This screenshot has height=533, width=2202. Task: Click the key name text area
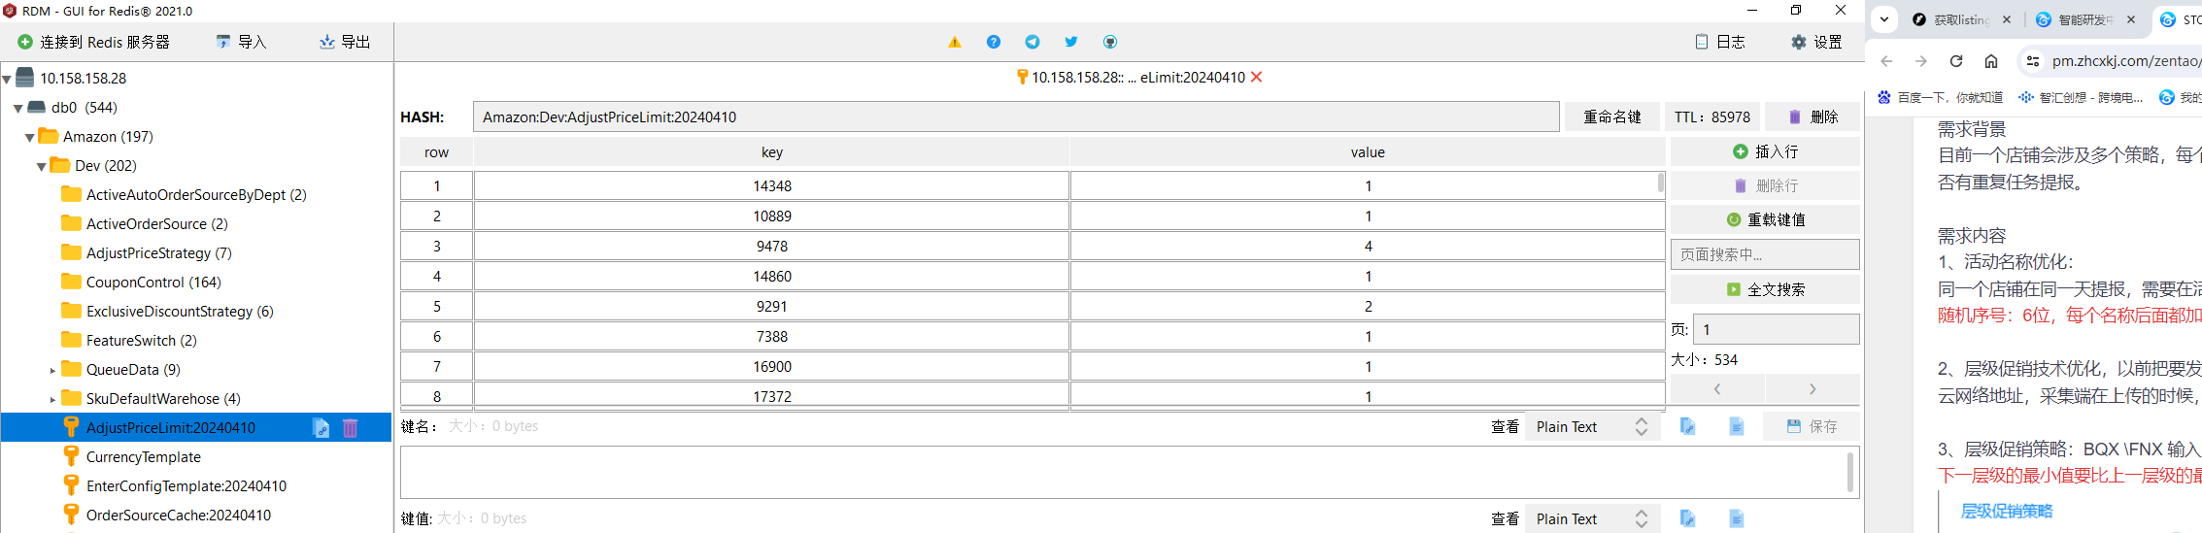(x=1130, y=473)
